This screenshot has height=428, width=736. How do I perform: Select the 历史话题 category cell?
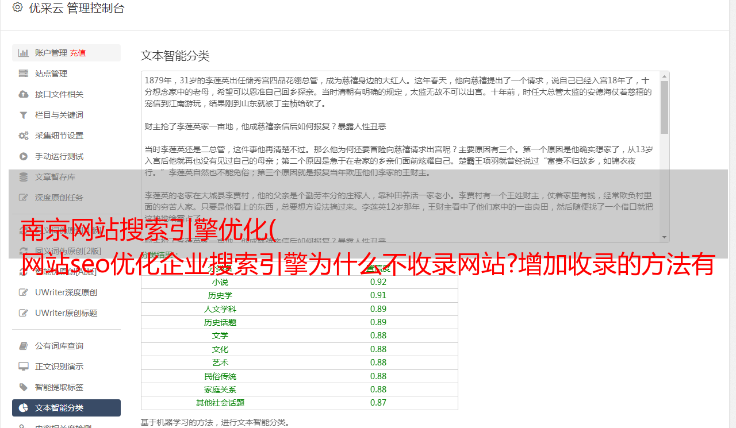click(220, 322)
